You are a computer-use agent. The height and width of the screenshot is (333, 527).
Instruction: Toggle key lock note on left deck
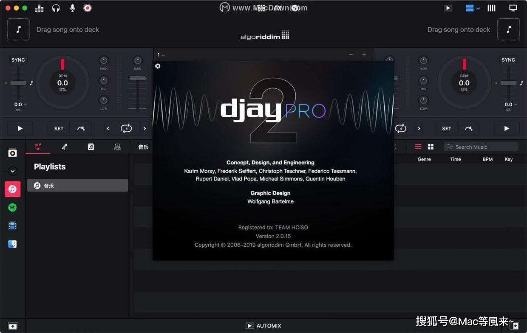[x=31, y=83]
